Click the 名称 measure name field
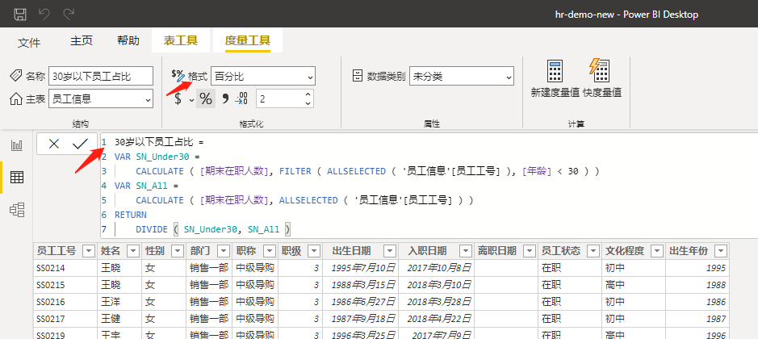This screenshot has width=758, height=339. click(100, 76)
